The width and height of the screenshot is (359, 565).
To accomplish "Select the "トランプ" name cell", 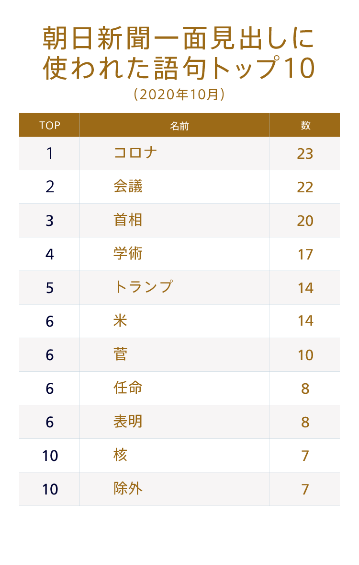I will point(143,287).
